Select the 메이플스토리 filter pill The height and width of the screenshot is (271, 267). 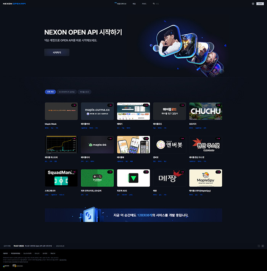pos(85,92)
